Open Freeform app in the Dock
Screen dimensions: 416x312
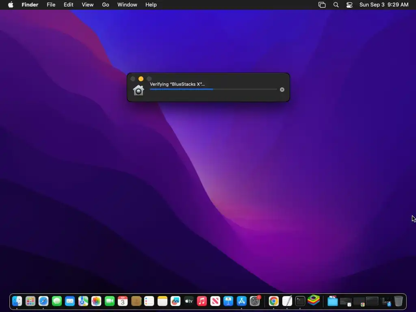pyautogui.click(x=175, y=301)
